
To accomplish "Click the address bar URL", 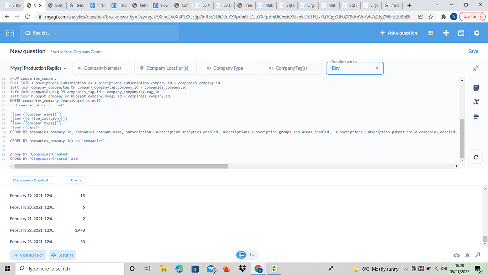I will (229, 17).
